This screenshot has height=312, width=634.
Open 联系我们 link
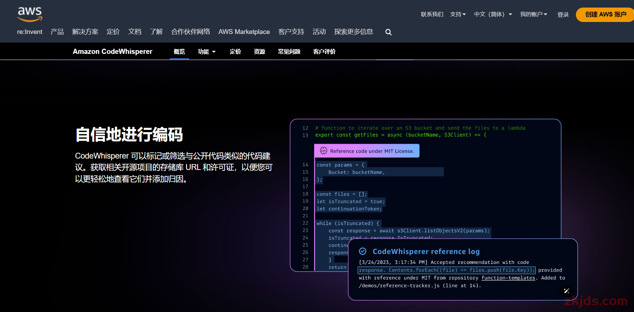(x=432, y=14)
